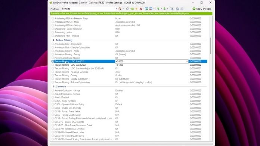The height and width of the screenshot is (146, 260).
Task: Click 0x00000002 hex value of LOD Bias (OGL)
Action: 195,65
